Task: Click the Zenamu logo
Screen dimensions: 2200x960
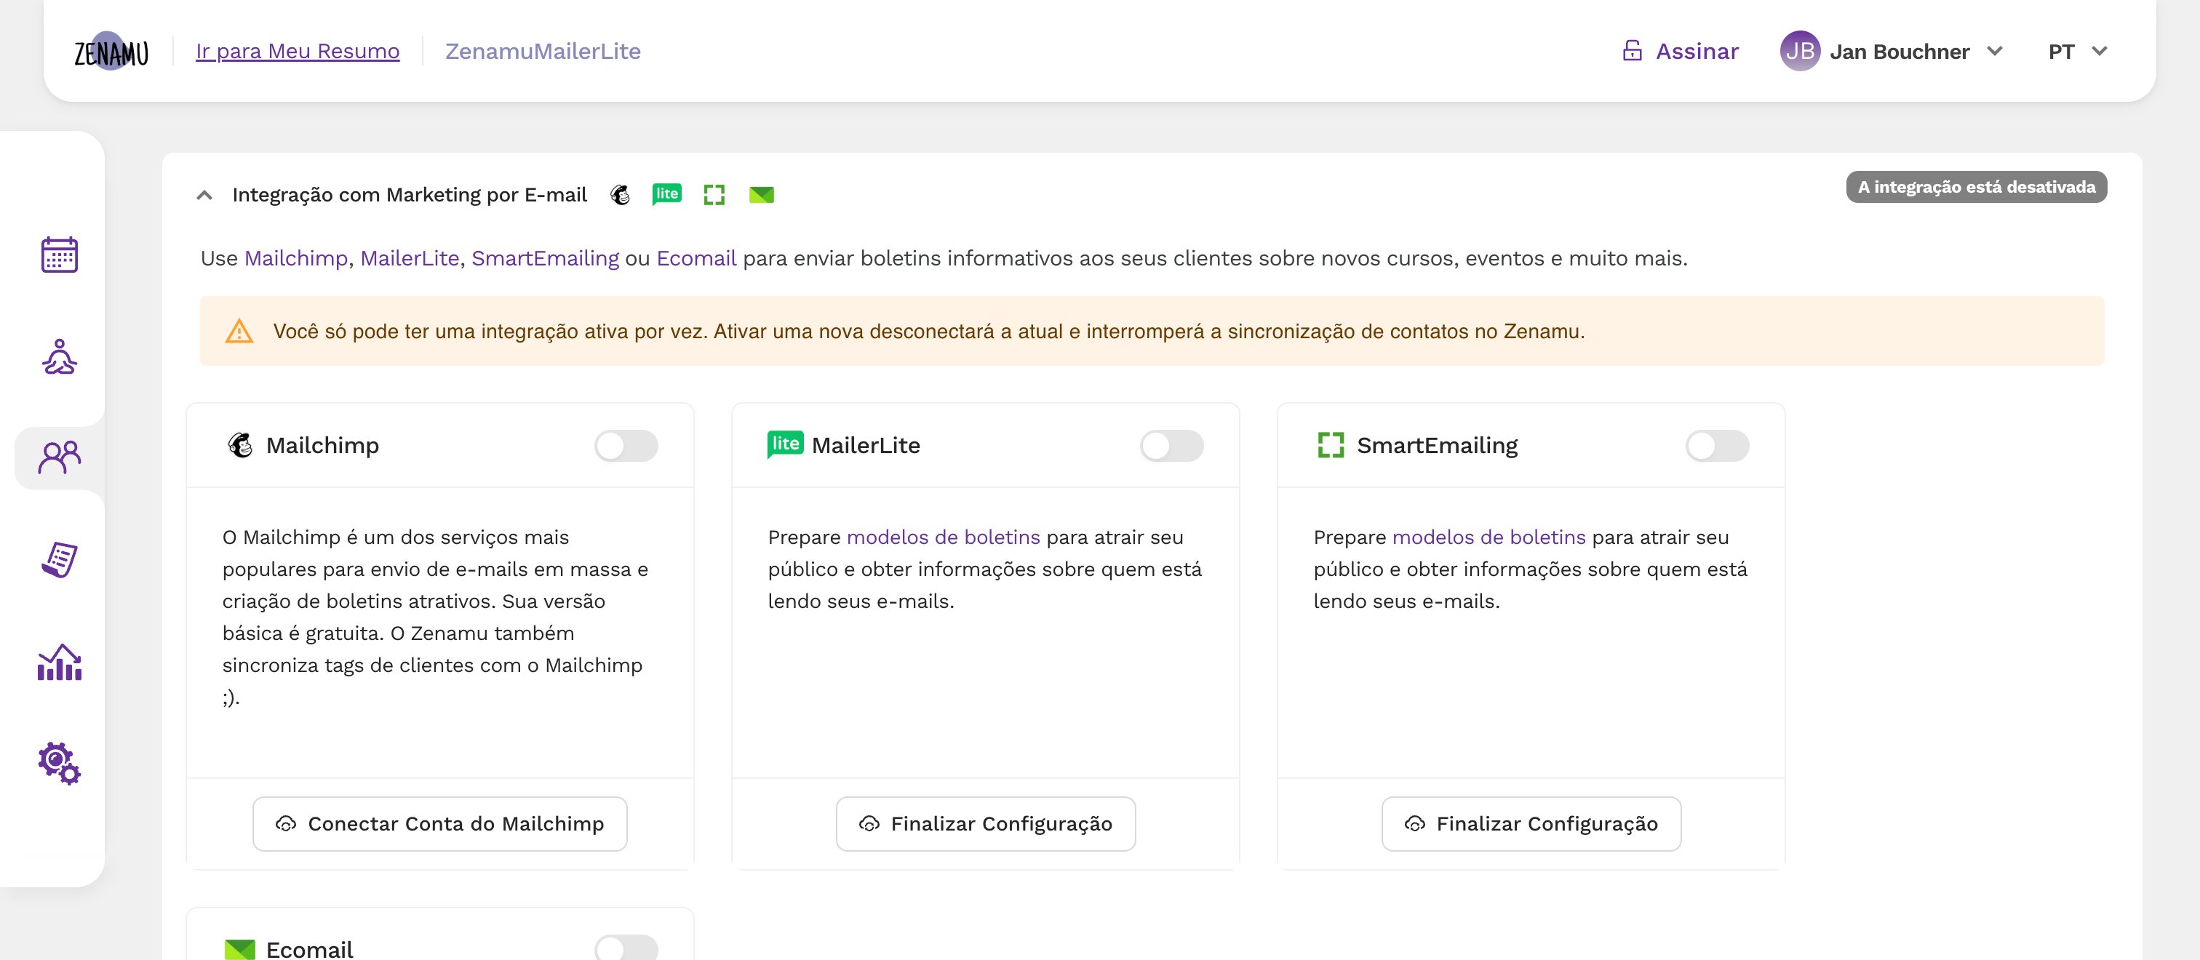Action: [111, 51]
